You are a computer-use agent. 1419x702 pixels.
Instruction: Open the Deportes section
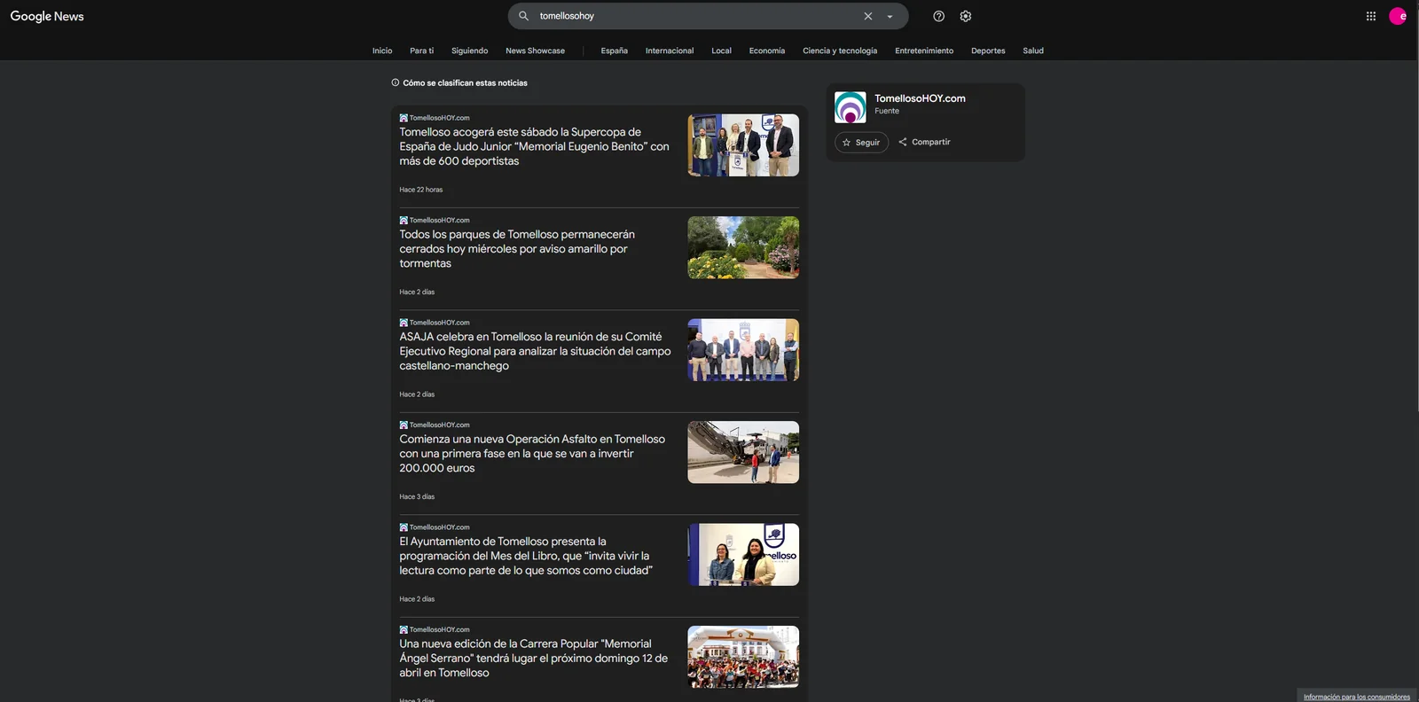[988, 51]
